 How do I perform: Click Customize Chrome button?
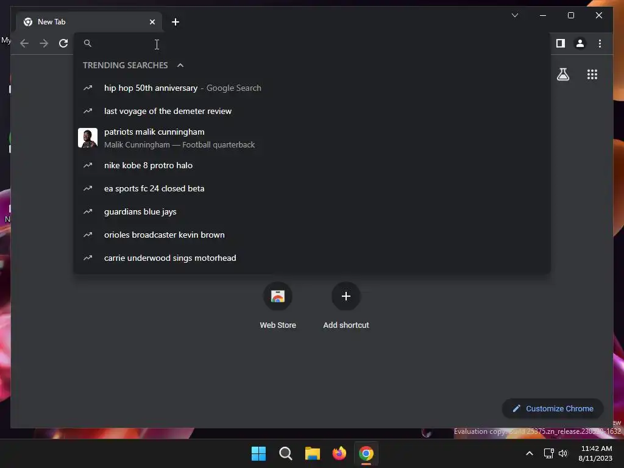553,409
